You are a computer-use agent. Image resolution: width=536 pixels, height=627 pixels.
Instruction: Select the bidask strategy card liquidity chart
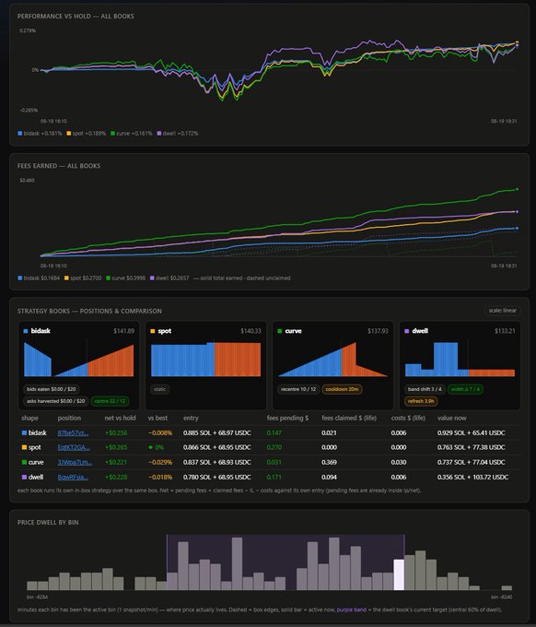point(78,359)
